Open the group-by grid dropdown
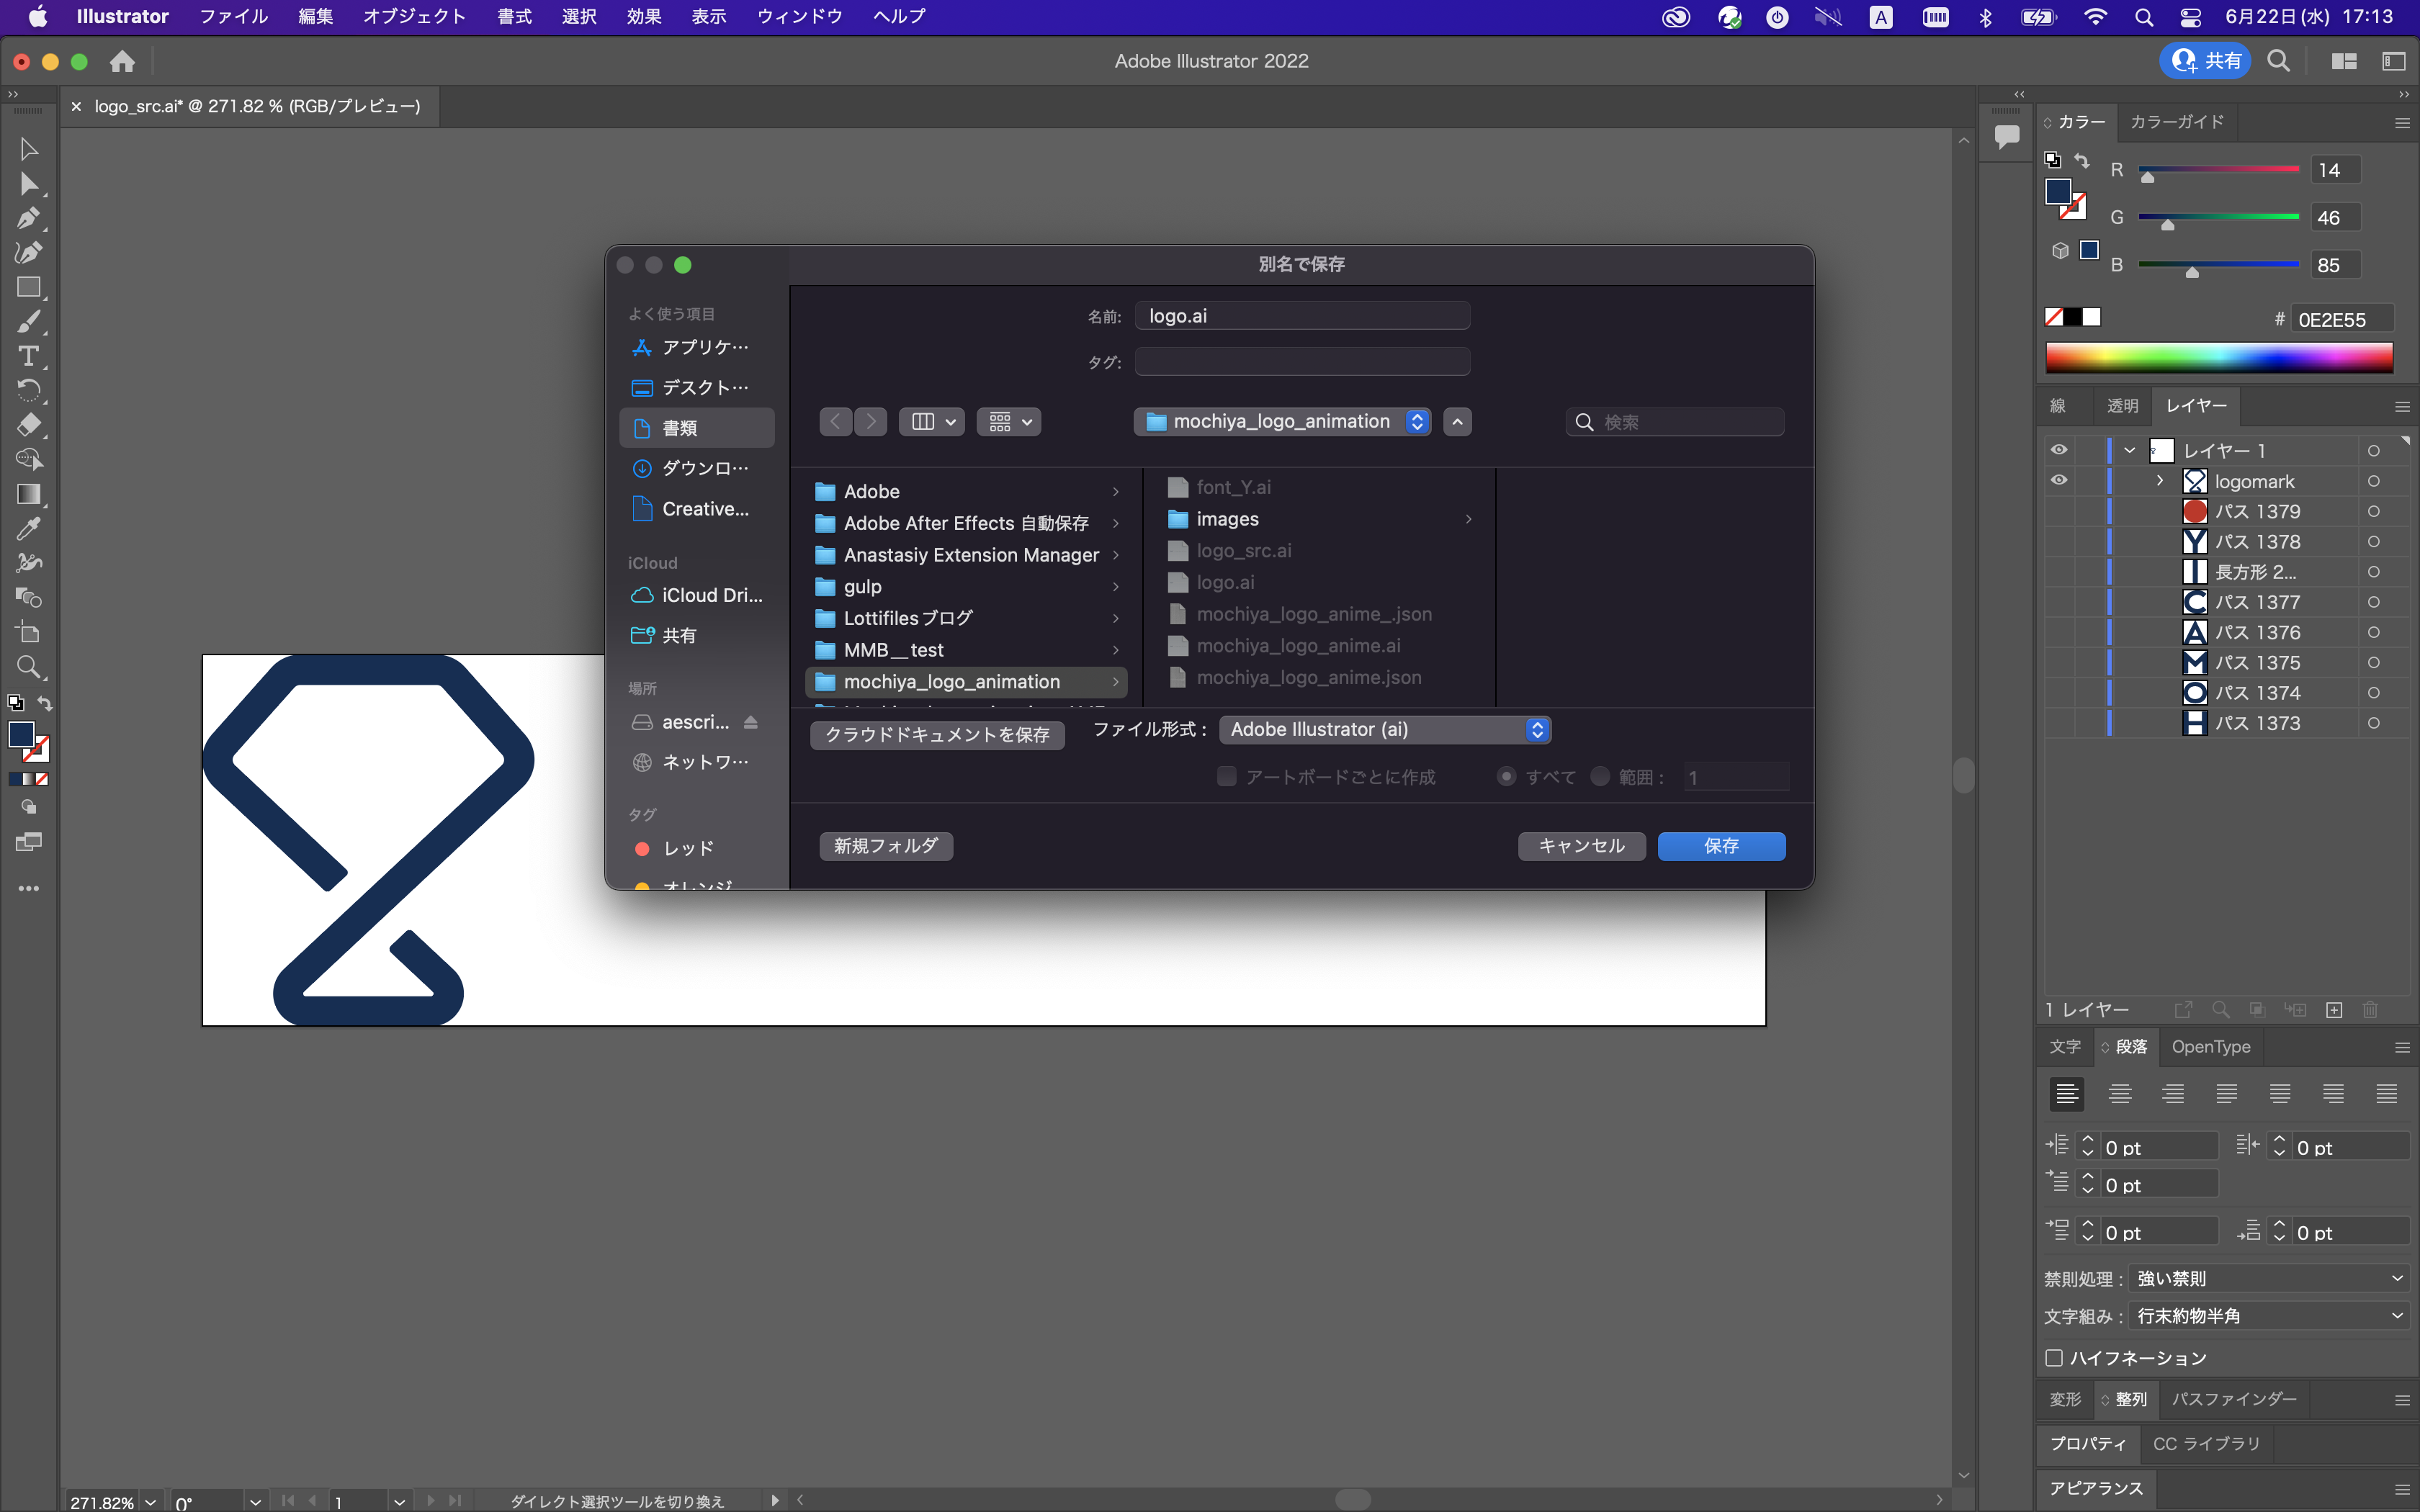 click(x=1009, y=422)
